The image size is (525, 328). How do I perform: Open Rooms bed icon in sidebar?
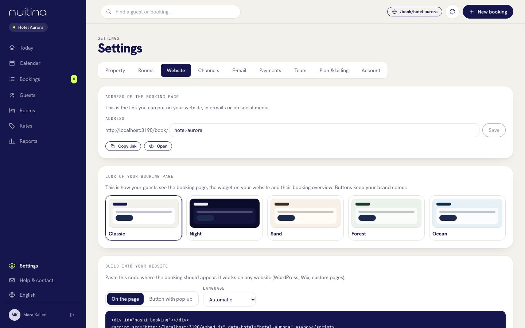[12, 110]
